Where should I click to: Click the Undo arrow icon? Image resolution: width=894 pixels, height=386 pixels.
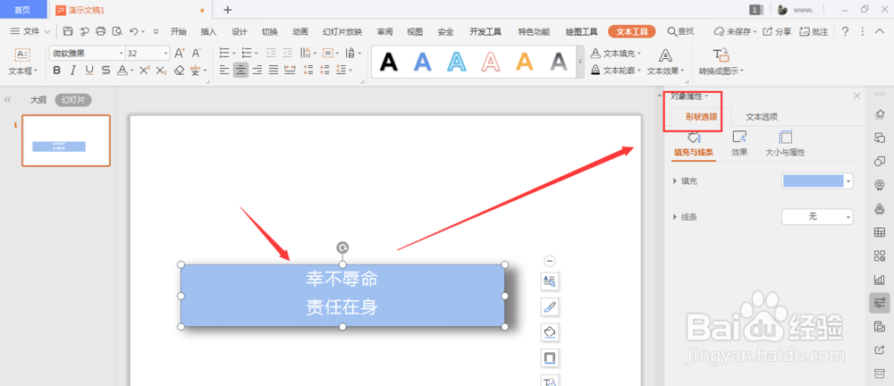point(134,31)
